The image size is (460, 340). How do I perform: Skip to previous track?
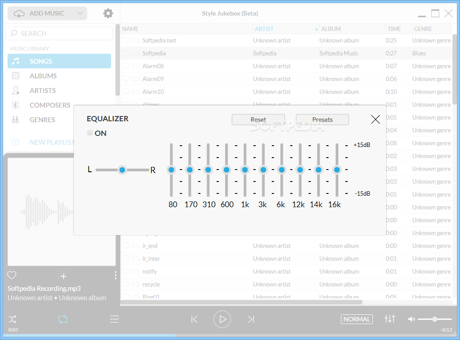pyautogui.click(x=194, y=319)
